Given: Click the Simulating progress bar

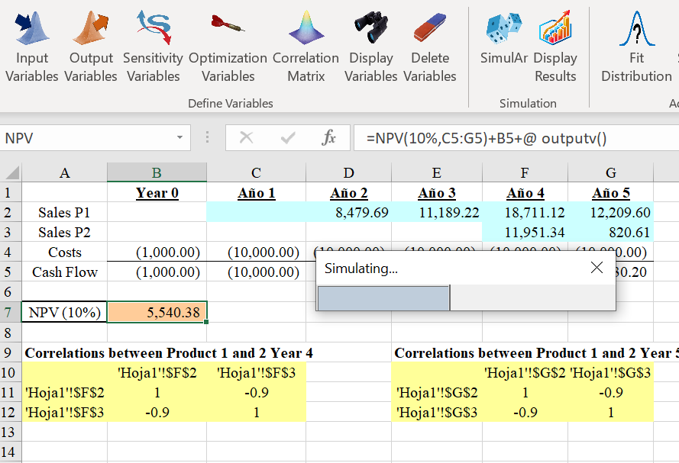Looking at the screenshot, I should 466,297.
